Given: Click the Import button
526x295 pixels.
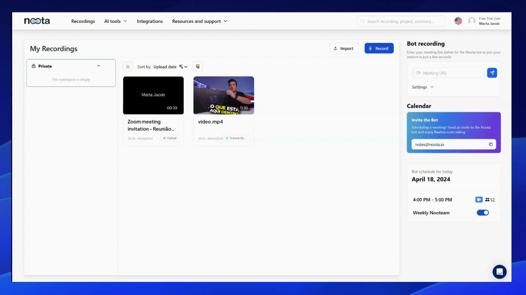Looking at the screenshot, I should (x=344, y=48).
